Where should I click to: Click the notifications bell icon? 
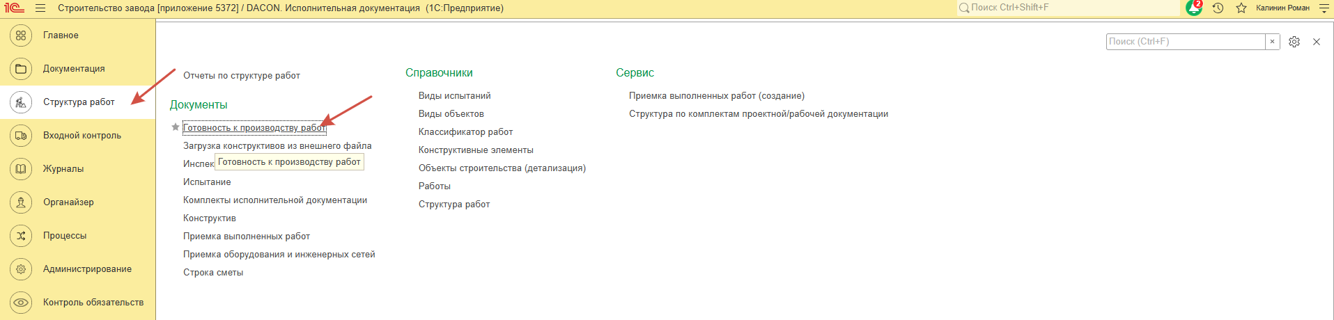click(x=1194, y=8)
